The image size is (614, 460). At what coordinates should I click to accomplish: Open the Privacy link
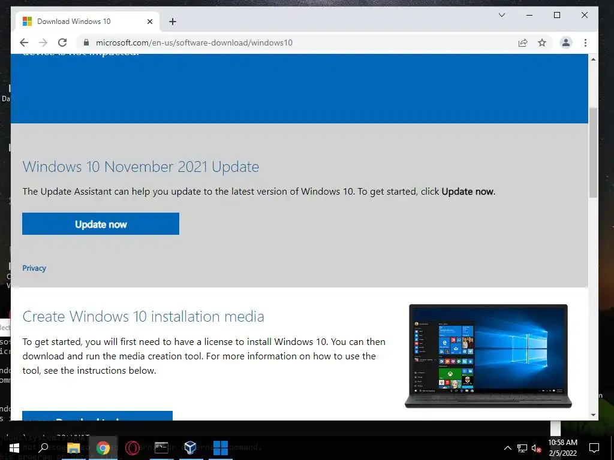click(x=34, y=268)
